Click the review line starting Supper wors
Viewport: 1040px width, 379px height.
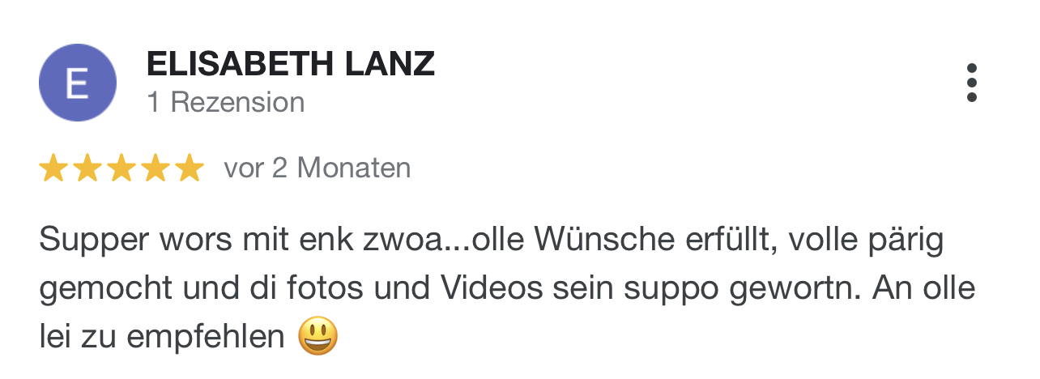492,241
